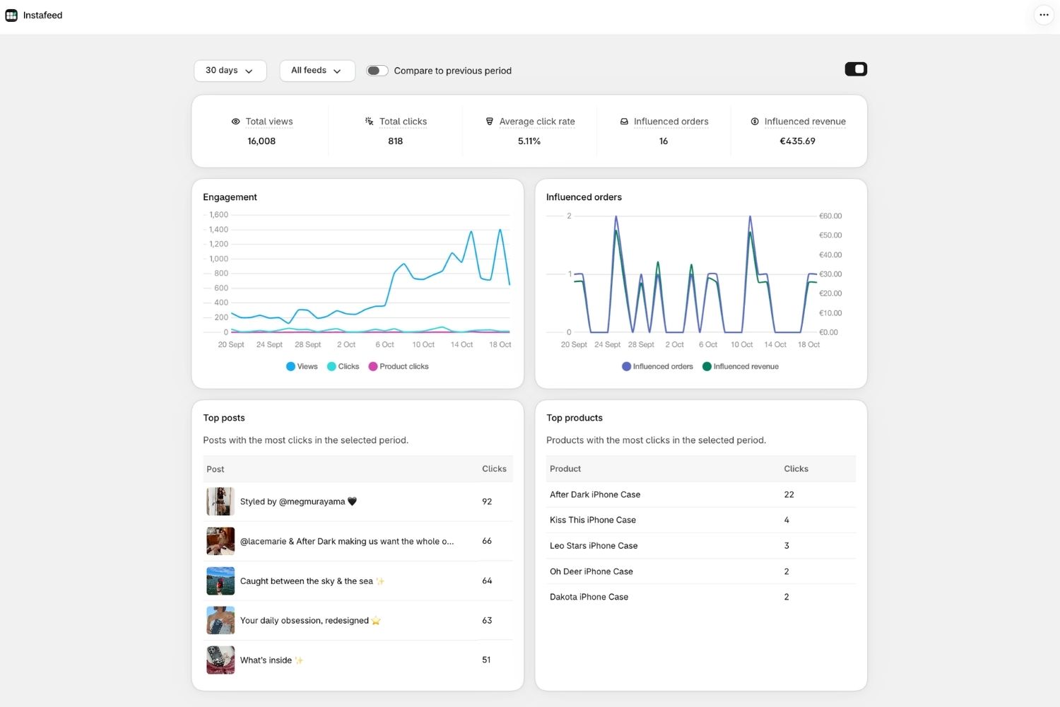The height and width of the screenshot is (707, 1060).
Task: Open thumbnail of What's inside post
Action: 220,660
